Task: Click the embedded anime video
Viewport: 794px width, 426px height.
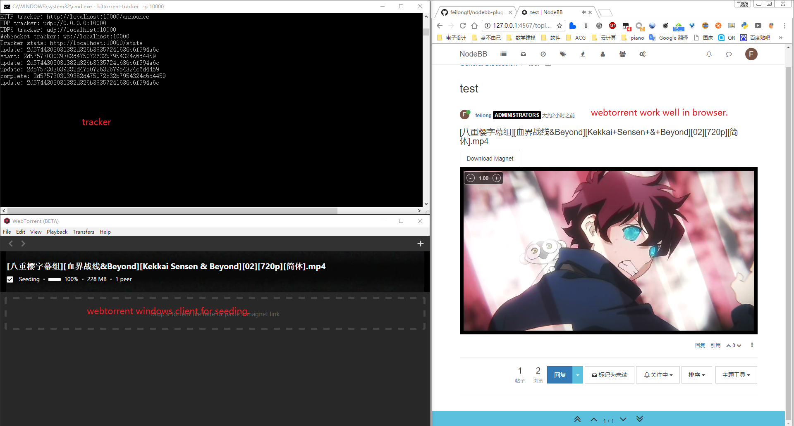Action: [x=608, y=251]
